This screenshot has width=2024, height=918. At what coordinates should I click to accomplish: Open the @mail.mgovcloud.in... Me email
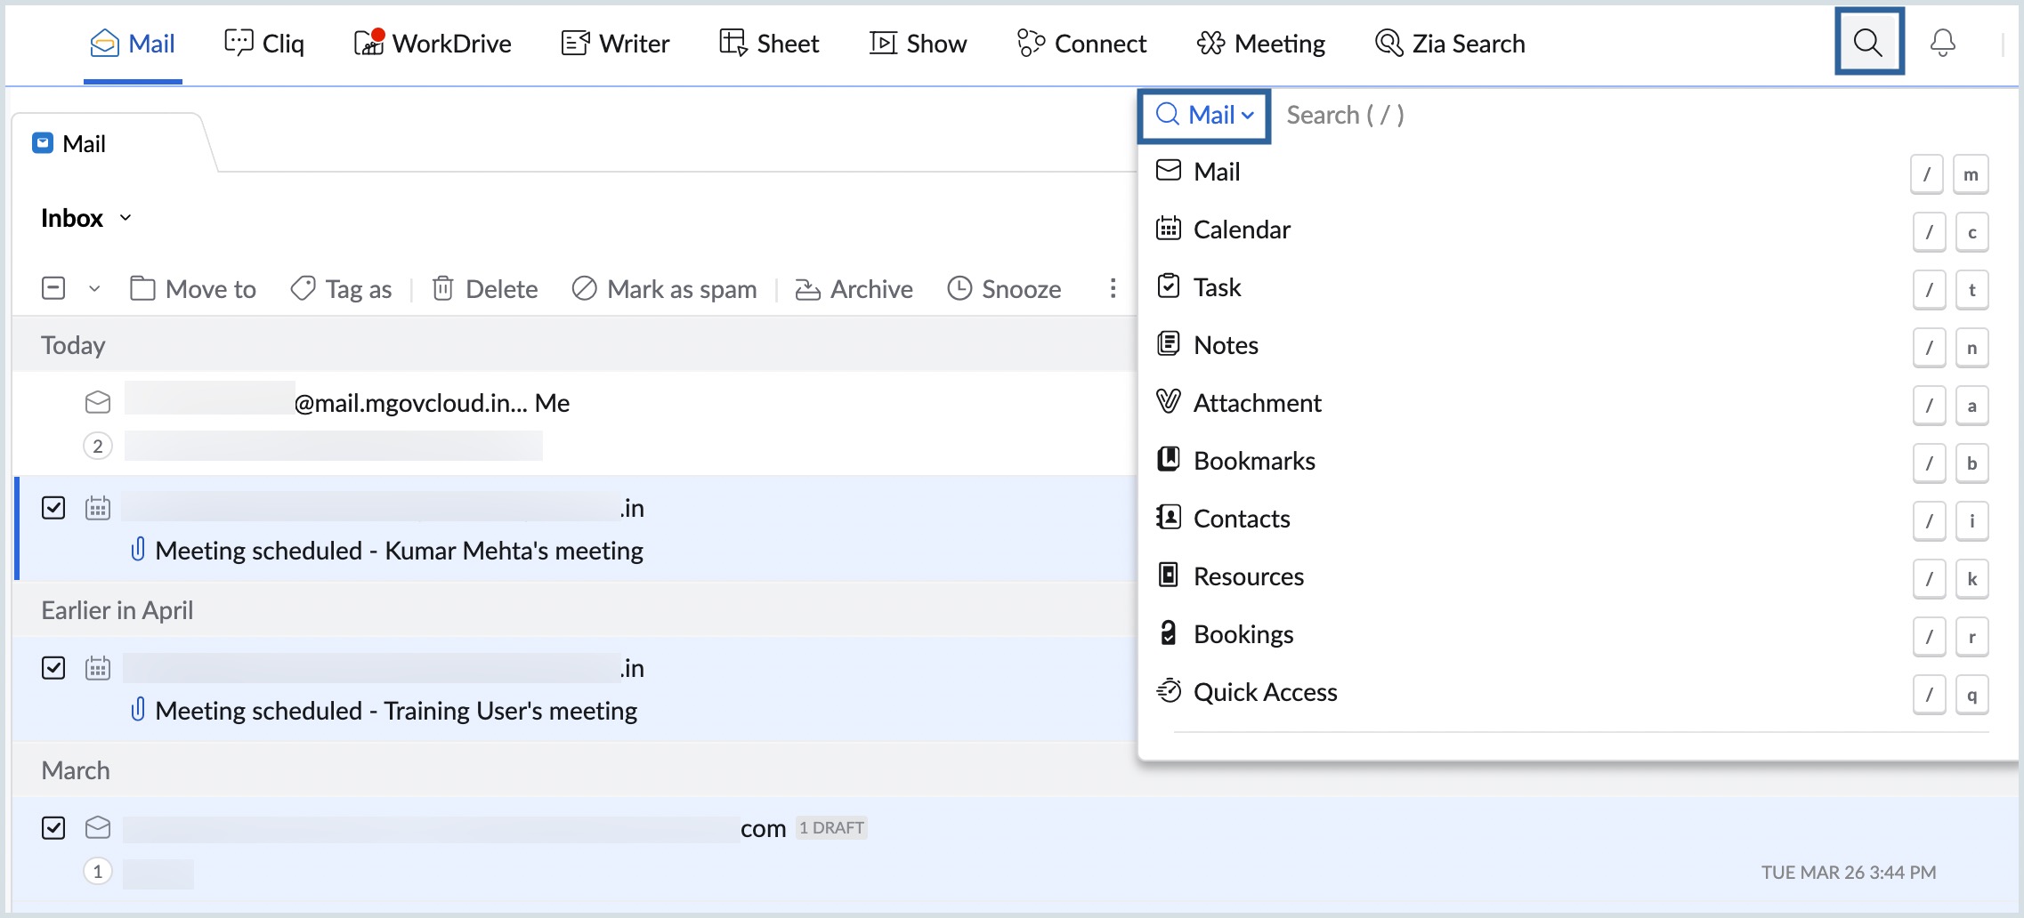tap(432, 403)
